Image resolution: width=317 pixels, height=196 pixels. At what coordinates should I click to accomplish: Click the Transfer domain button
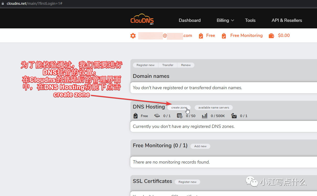(168, 65)
